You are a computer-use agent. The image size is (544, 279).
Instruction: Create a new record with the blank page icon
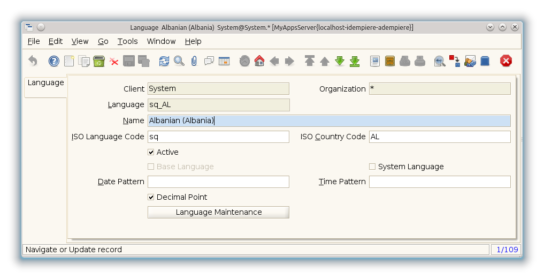point(69,61)
